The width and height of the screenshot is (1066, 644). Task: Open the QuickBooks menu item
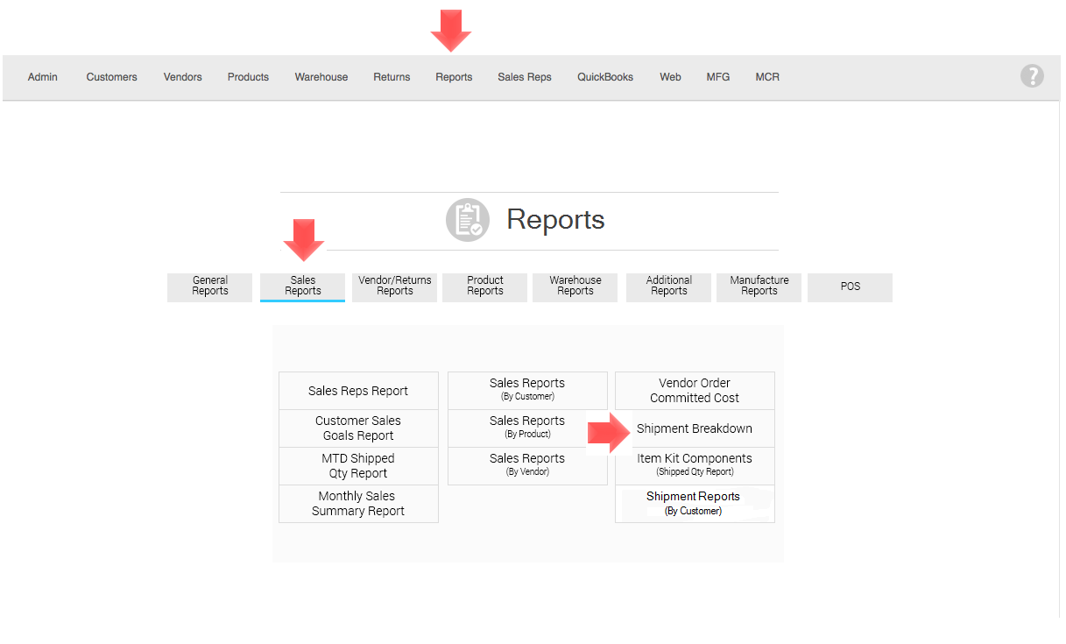(x=604, y=77)
